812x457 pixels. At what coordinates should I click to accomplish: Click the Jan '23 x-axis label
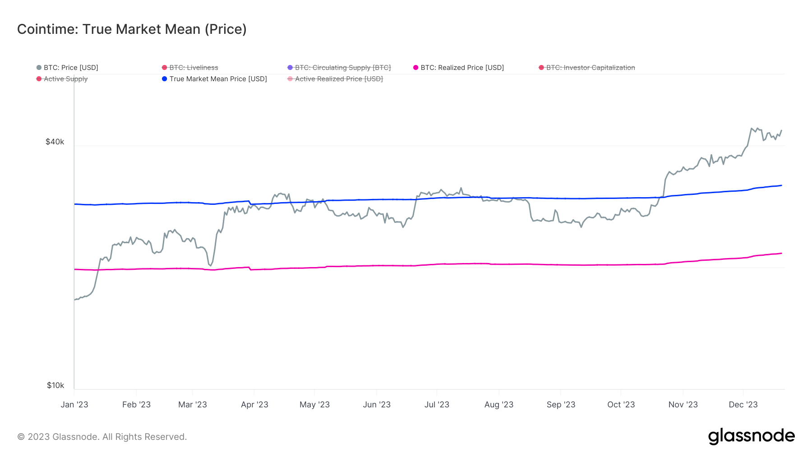click(x=74, y=405)
